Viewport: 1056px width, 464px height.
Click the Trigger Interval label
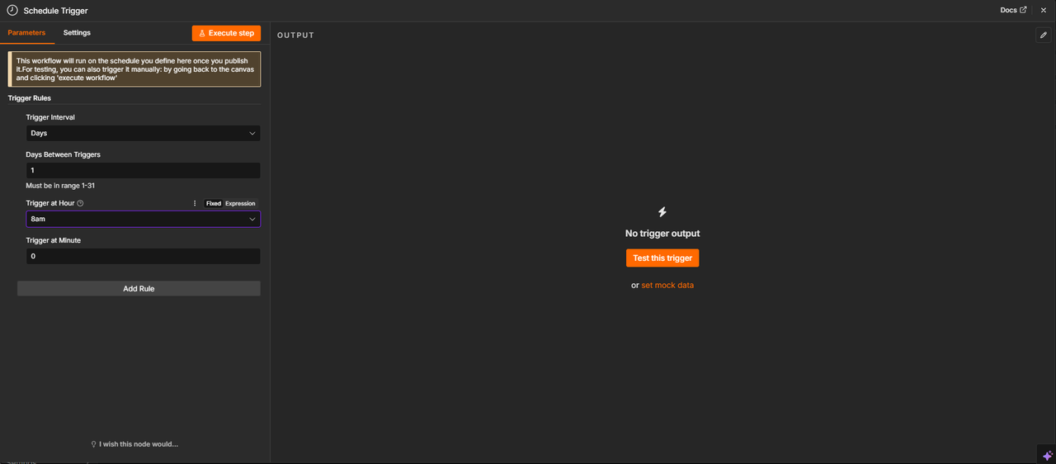(50, 117)
